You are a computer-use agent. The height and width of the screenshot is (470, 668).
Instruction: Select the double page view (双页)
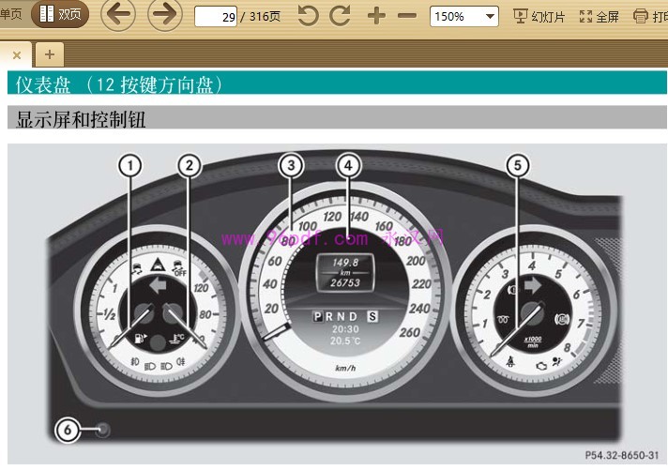[x=60, y=14]
